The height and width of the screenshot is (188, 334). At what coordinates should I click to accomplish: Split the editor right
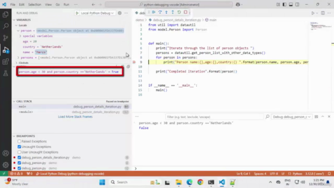[323, 13]
